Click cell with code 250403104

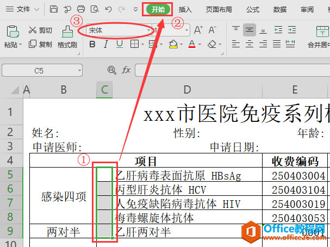(295, 189)
